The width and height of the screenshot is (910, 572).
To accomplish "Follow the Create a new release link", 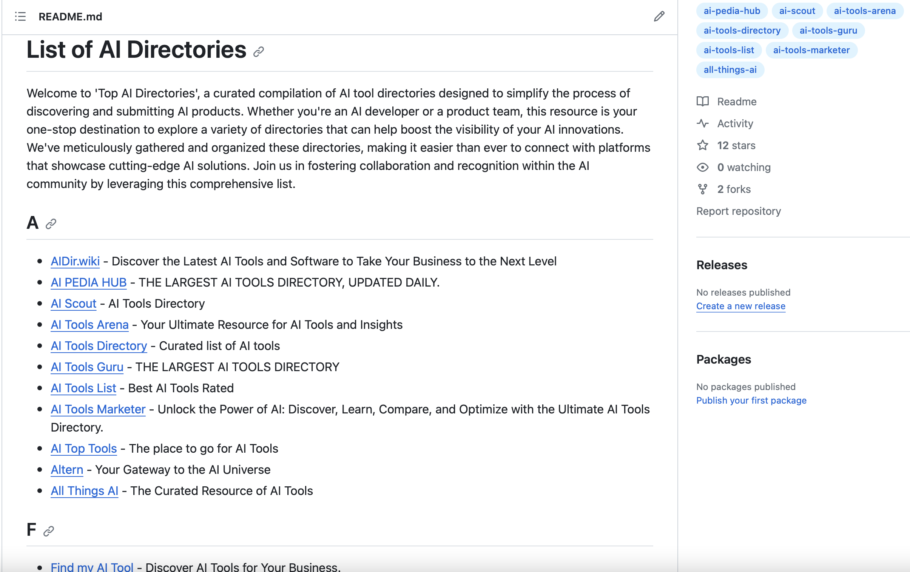I will point(740,306).
